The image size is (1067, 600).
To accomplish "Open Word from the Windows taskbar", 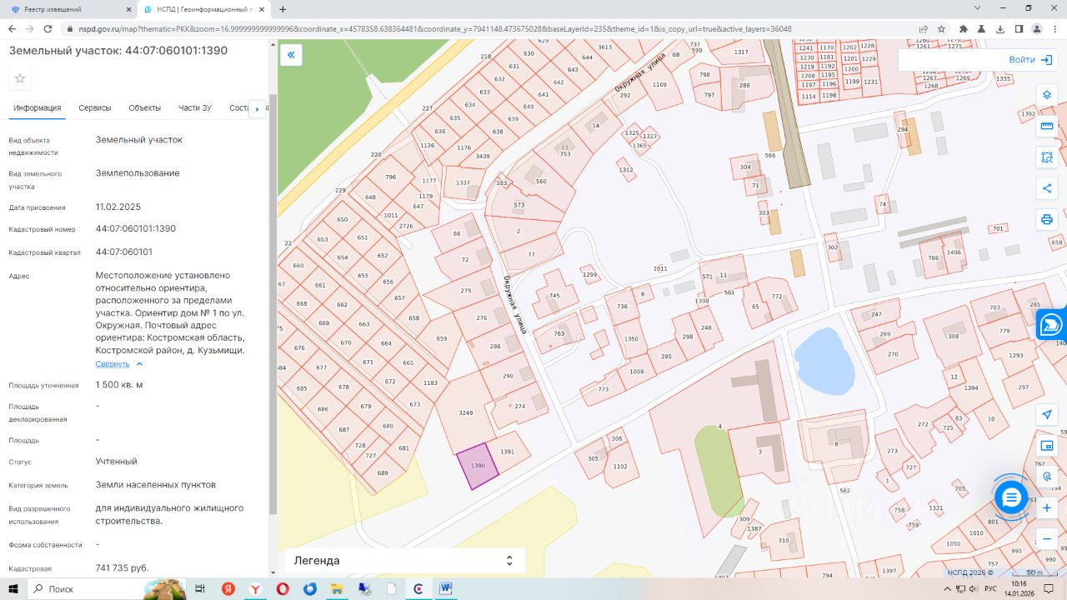I will pyautogui.click(x=446, y=589).
